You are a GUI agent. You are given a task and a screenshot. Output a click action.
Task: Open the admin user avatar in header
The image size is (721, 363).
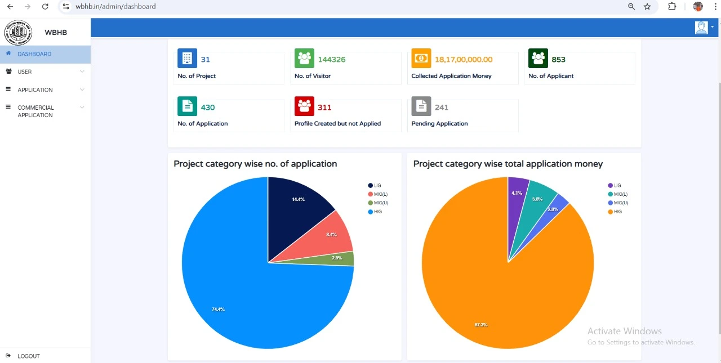coord(701,28)
